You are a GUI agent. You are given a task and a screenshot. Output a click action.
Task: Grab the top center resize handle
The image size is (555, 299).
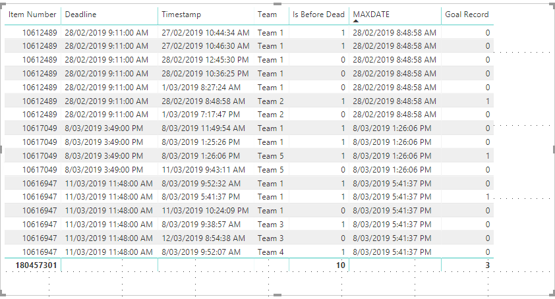pyautogui.click(x=277, y=4)
